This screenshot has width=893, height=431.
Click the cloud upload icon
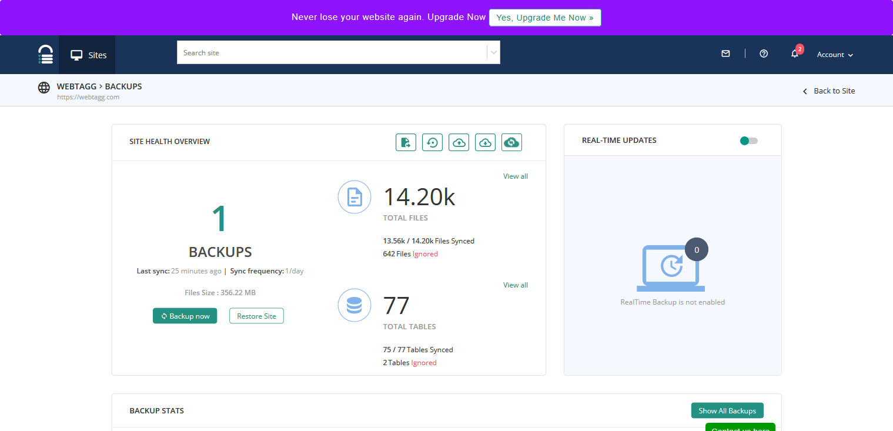[x=459, y=142]
